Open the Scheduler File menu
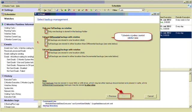The width and height of the screenshot is (192, 112). (45, 10)
